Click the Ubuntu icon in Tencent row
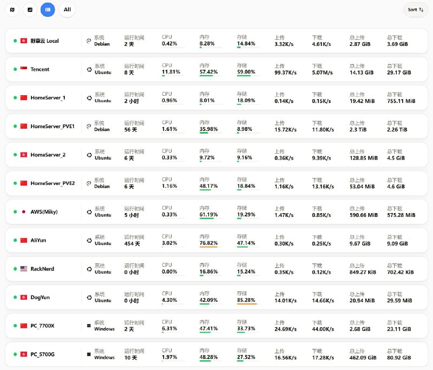 (89, 69)
